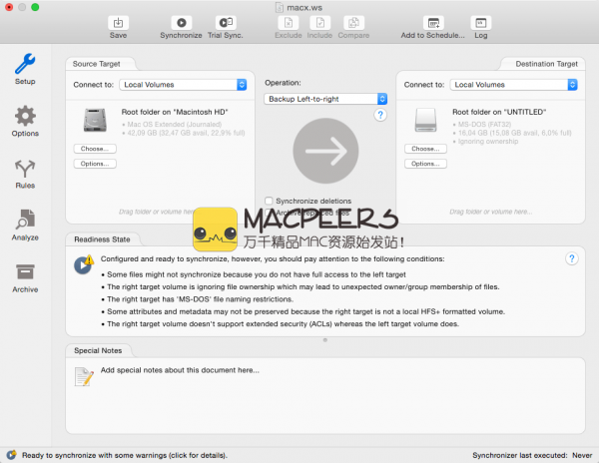Open source Connect to Local Volumes dropdown

[183, 85]
